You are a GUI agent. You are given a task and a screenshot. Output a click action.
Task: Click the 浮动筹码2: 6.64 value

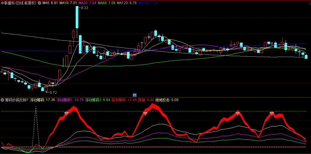point(97,100)
